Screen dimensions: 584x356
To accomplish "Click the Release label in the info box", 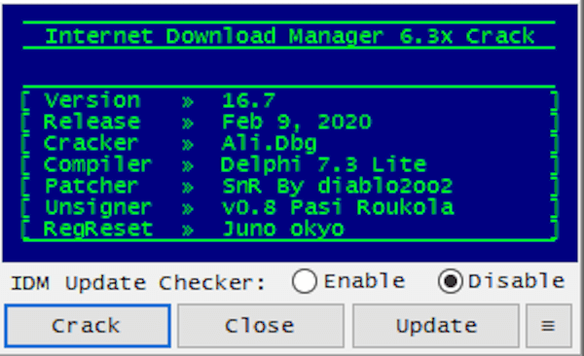I will (91, 123).
